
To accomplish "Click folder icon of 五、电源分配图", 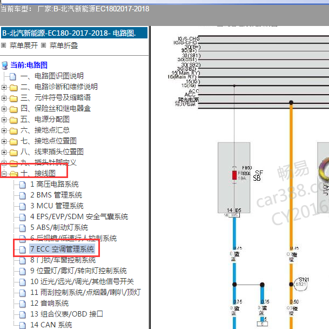I will point(14,120).
